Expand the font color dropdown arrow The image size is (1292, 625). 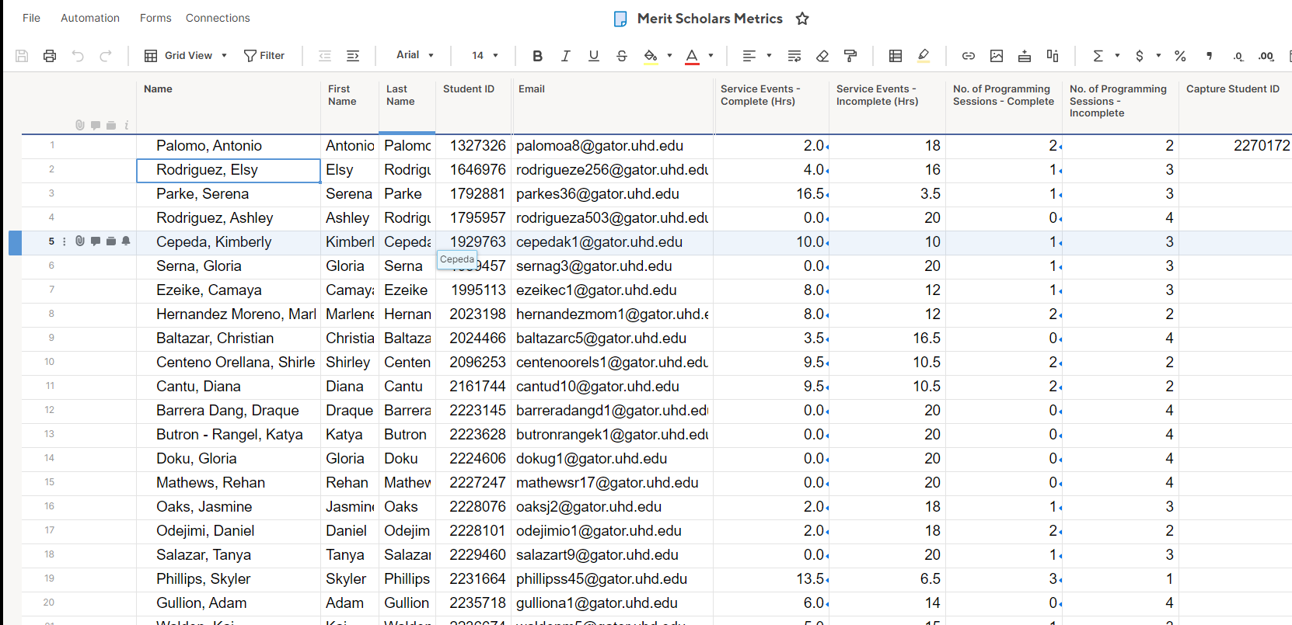(711, 56)
